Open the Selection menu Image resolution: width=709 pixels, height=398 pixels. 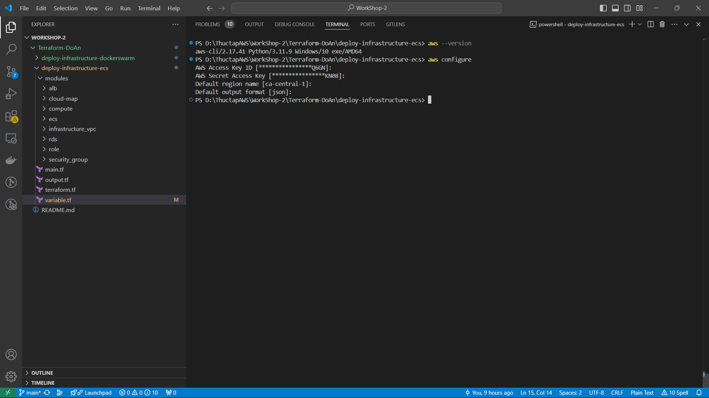[x=65, y=8]
